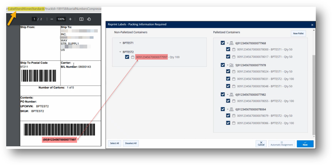Click the New Pallet button

[x=298, y=33]
